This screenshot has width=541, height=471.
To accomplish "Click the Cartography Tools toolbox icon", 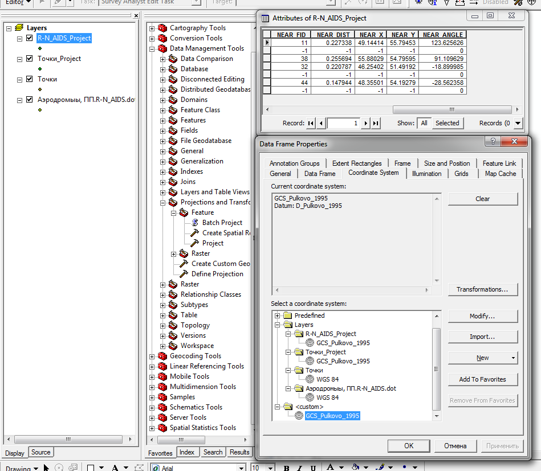I will (162, 28).
